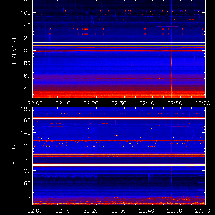Select 22:10 time label under Learmonth plot
Viewport: 215px width, 215px height.
click(63, 103)
